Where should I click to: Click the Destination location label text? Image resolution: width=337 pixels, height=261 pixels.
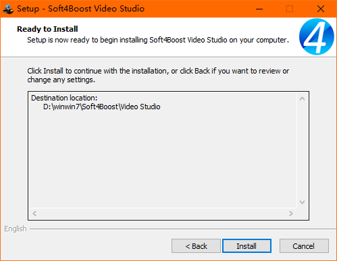click(64, 98)
